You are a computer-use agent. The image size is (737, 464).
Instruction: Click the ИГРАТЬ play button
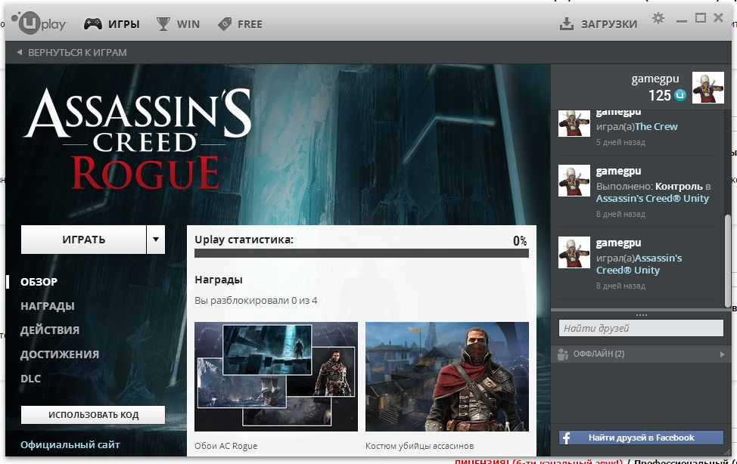click(84, 240)
